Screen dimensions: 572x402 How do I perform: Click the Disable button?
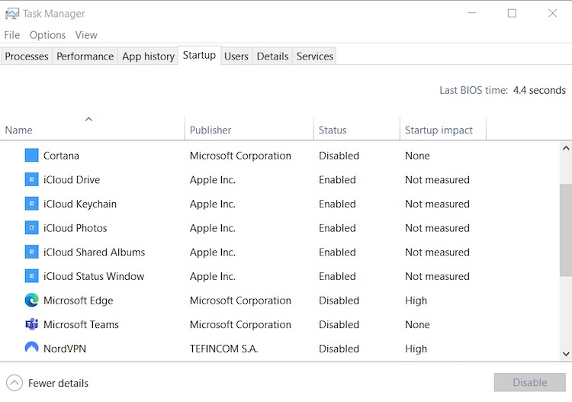[530, 382]
